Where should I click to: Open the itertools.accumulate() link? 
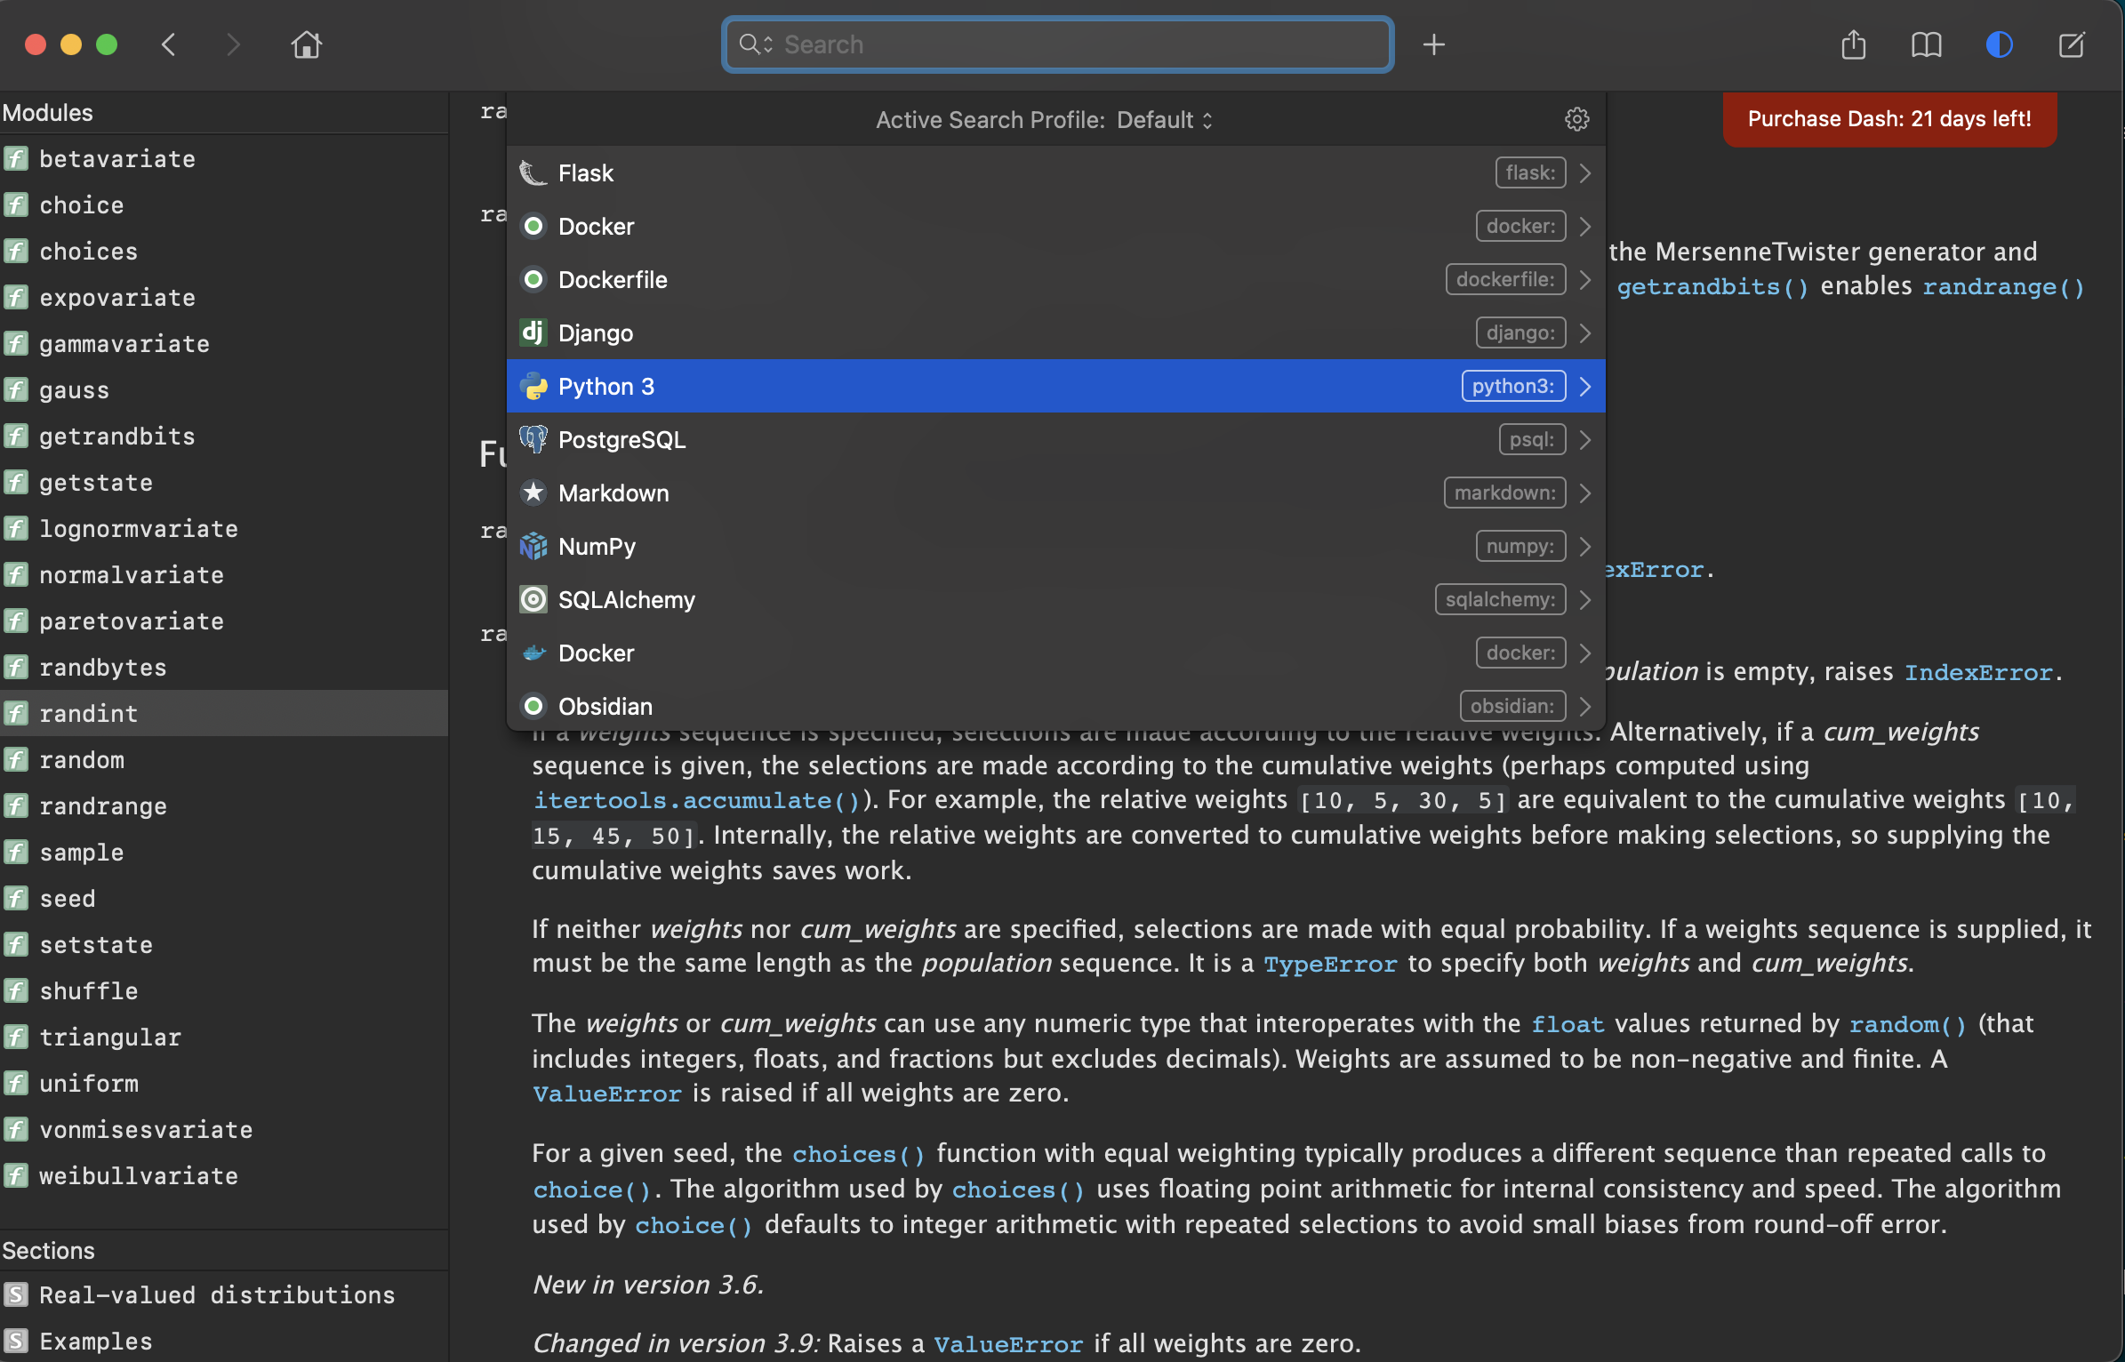696,801
